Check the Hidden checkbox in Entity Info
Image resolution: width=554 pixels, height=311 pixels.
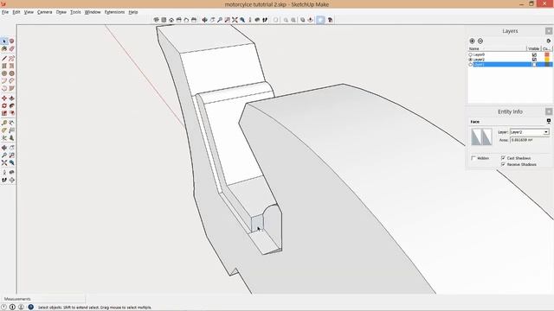click(473, 158)
